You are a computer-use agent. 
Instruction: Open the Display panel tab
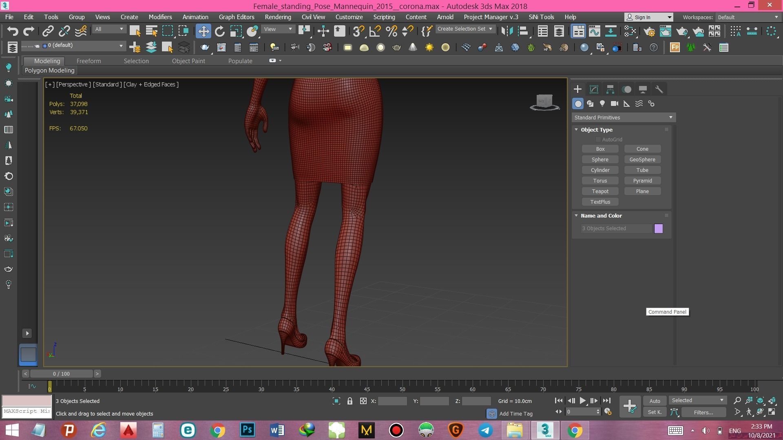coord(643,89)
